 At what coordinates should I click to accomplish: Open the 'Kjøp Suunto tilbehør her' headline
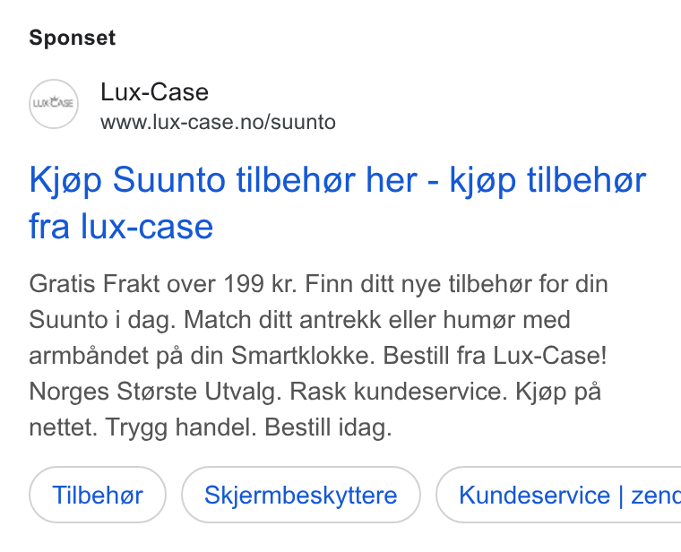[223, 180]
